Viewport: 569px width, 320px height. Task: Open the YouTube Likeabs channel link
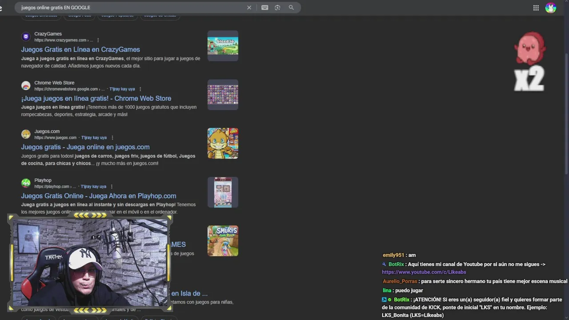(424, 272)
